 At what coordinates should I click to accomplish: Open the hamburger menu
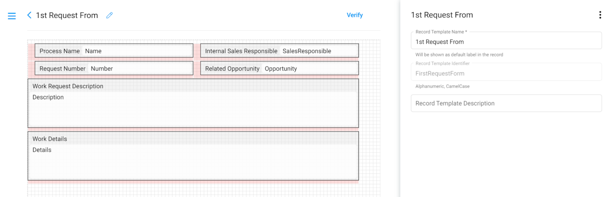tap(12, 16)
